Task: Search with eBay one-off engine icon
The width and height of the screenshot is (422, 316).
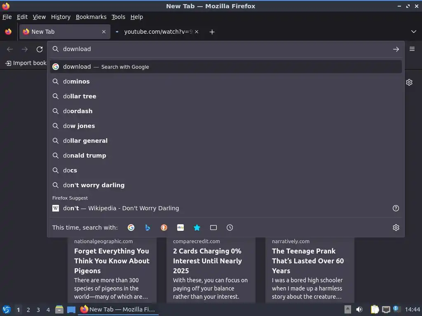Action: pos(181,228)
